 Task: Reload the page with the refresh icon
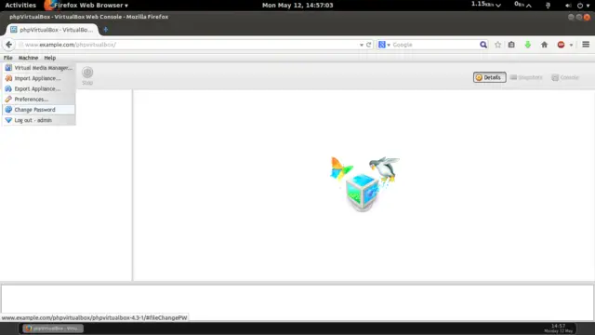point(368,45)
